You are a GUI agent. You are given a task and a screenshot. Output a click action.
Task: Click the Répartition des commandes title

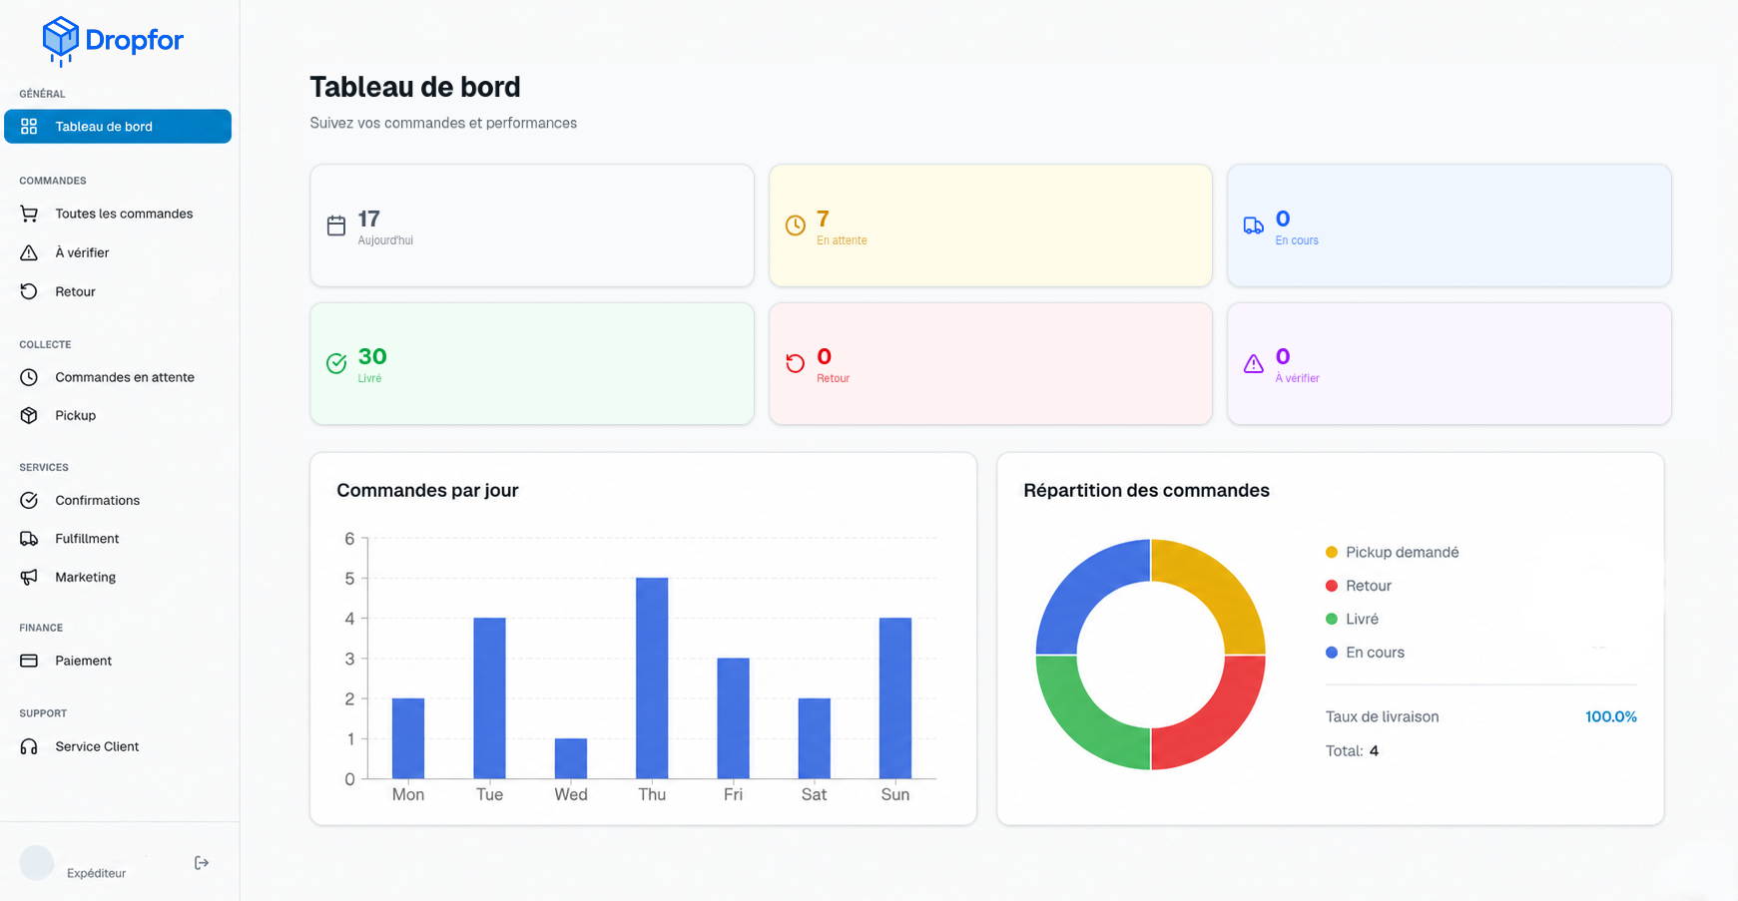(x=1146, y=490)
